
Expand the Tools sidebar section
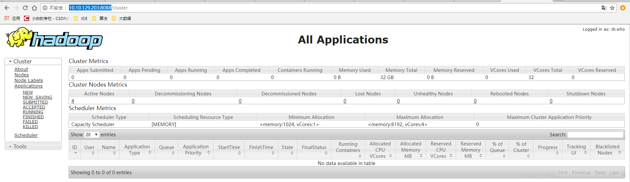(33, 146)
